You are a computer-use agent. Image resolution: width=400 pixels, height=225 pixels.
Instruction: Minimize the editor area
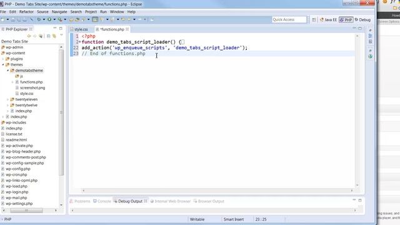(x=354, y=28)
